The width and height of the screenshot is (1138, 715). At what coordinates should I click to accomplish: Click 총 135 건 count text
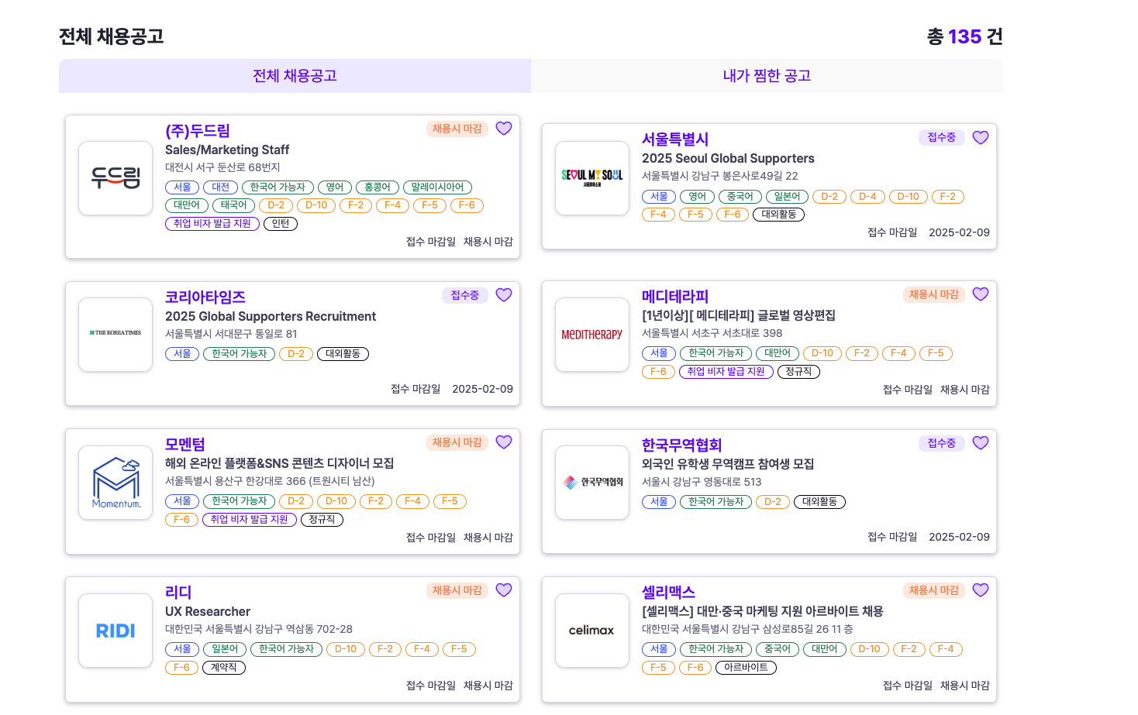point(964,36)
